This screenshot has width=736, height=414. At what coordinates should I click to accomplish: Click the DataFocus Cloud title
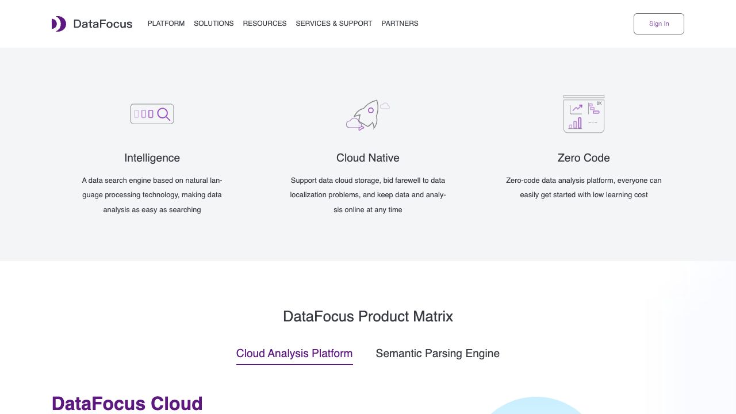point(127,403)
